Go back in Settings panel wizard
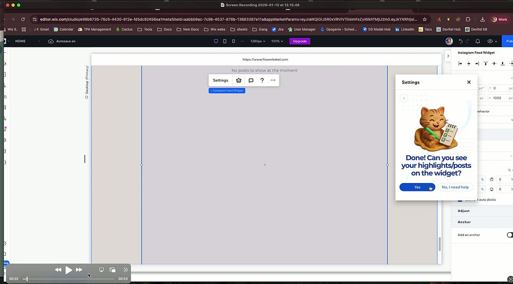This screenshot has width=513, height=284. 404,98
